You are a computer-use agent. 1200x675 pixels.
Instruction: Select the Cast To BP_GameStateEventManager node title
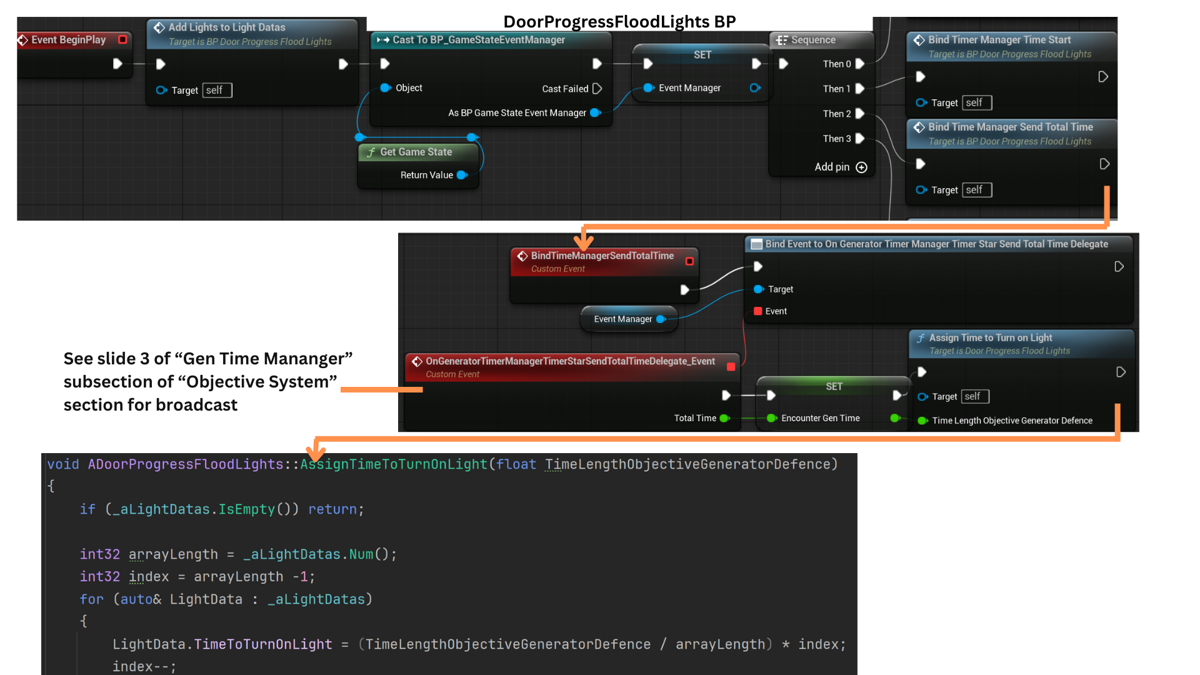(x=478, y=40)
